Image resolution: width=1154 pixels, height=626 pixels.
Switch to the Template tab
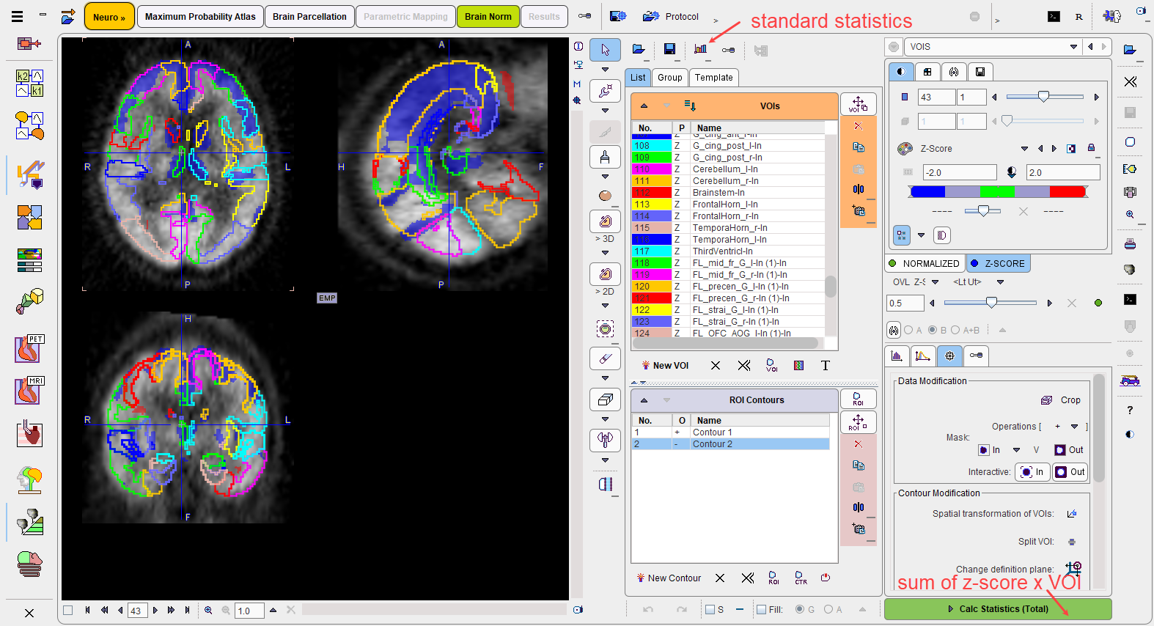714,78
